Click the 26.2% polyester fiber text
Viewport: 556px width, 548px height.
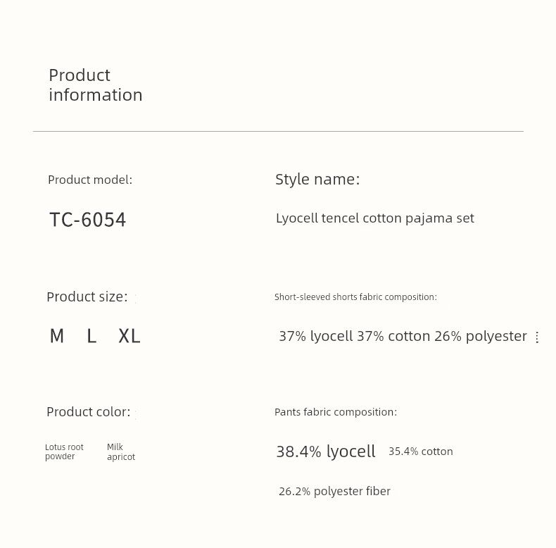pyautogui.click(x=334, y=492)
